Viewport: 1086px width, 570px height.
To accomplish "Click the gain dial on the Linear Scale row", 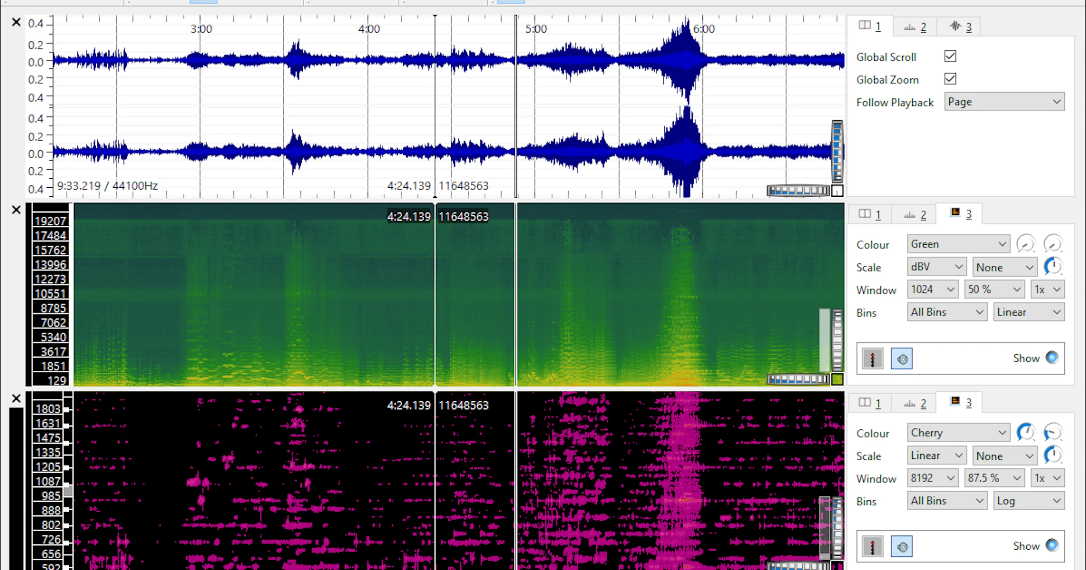I will pos(1053,455).
